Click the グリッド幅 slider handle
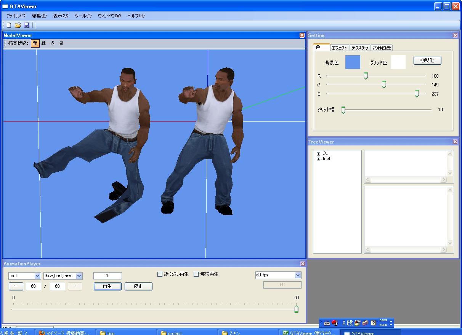Viewport: 462px width, 335px height. tap(343, 110)
